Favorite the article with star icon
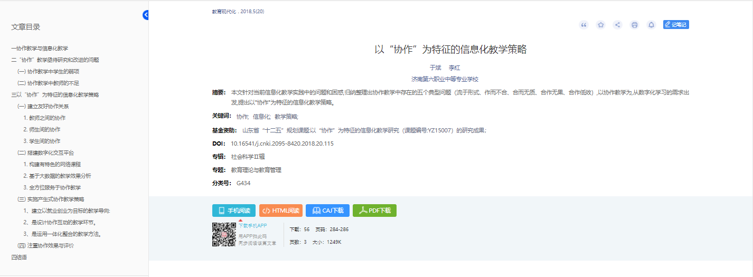Screen dimensions: 753x277 click(600, 25)
